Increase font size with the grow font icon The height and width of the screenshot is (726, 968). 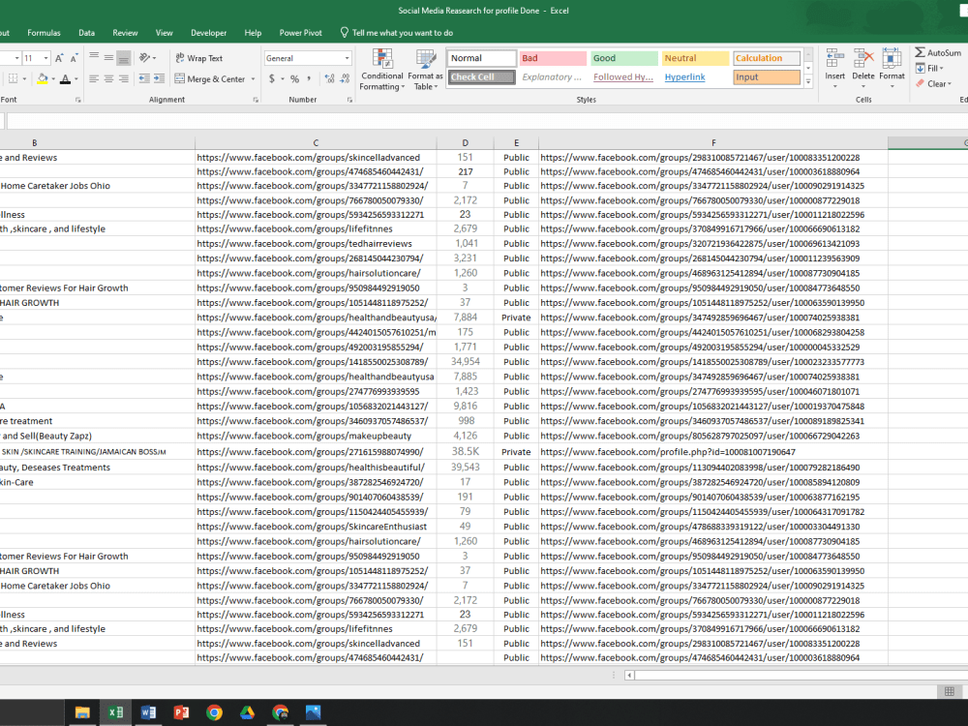coord(59,58)
